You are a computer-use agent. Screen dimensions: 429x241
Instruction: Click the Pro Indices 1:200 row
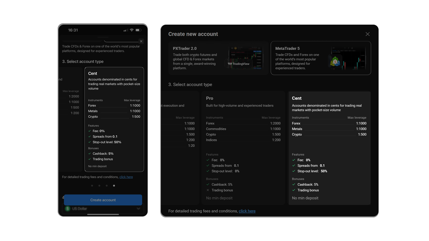[243, 140]
